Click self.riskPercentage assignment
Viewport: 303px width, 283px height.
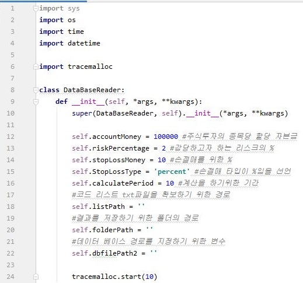click(119, 148)
